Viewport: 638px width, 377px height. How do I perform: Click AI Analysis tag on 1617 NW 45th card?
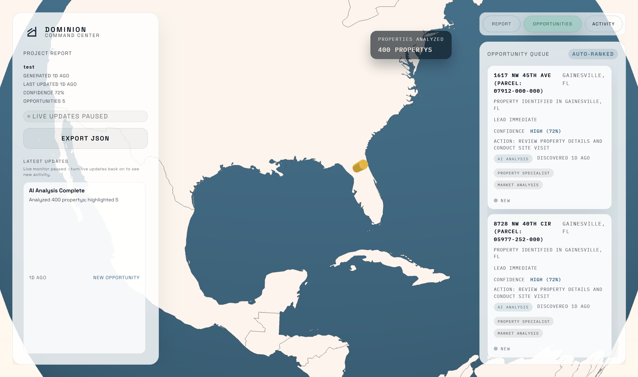pos(513,159)
